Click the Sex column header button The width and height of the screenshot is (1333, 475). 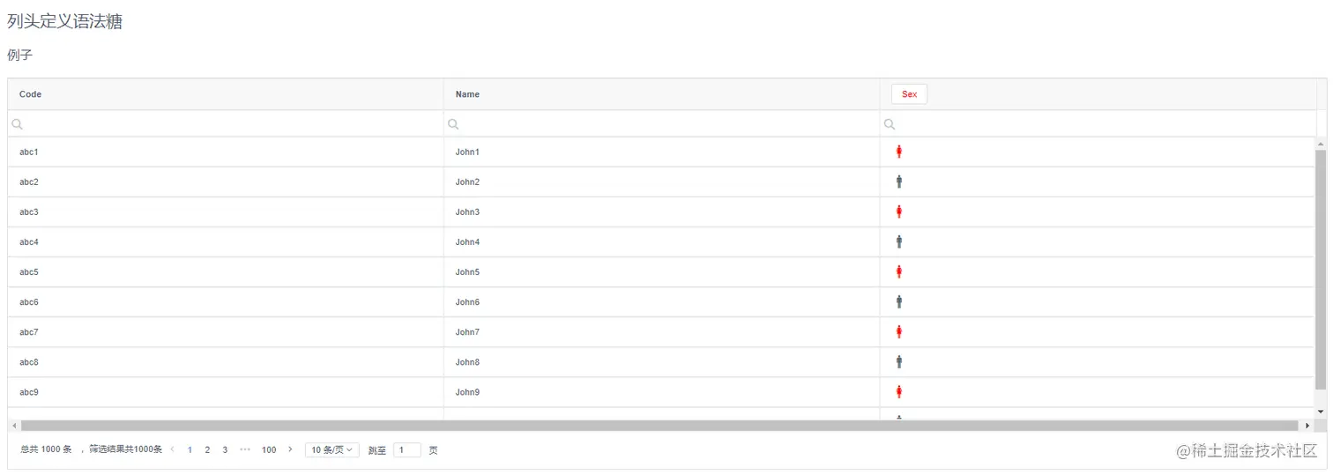909,94
